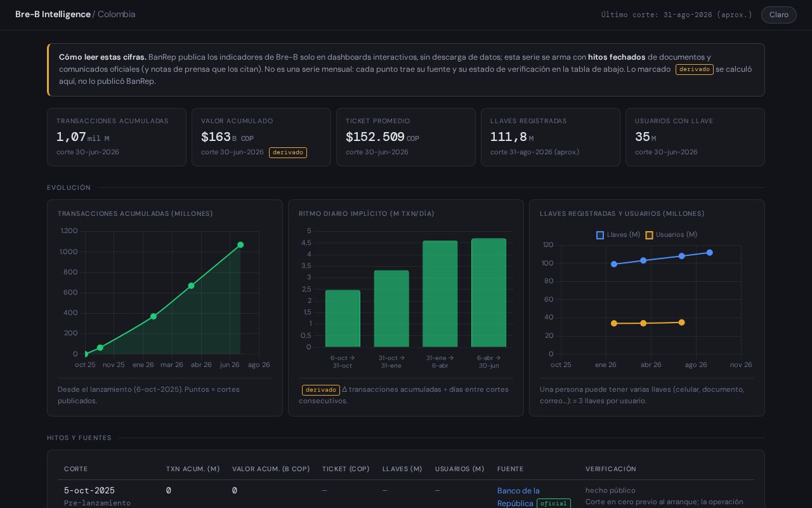Click the Verificación column header

pyautogui.click(x=611, y=469)
